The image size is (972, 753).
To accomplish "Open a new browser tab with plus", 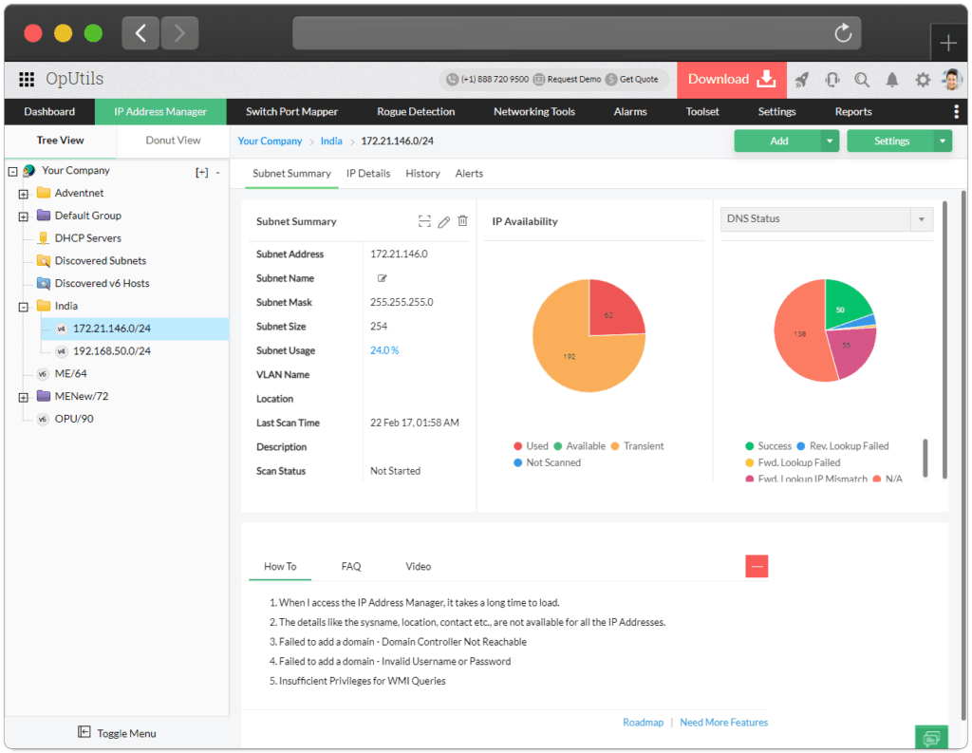I will pyautogui.click(x=948, y=43).
